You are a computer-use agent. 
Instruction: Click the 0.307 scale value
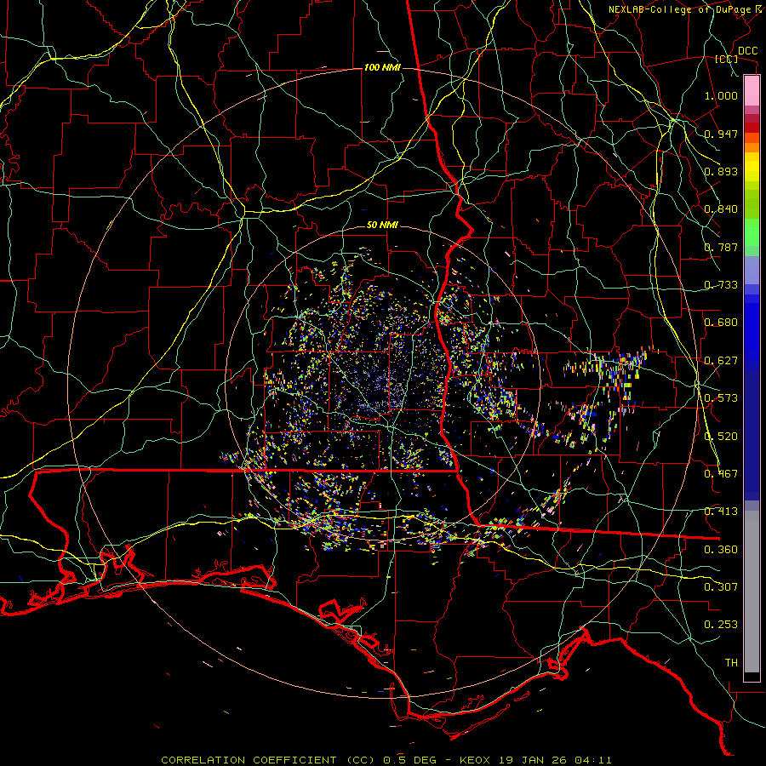tap(721, 587)
